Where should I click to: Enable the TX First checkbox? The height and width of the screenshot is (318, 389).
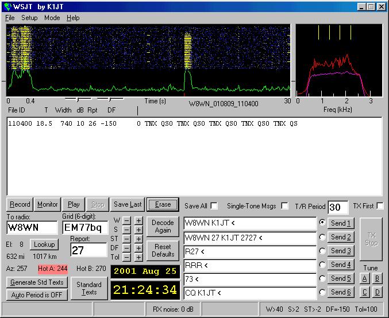[x=380, y=206]
